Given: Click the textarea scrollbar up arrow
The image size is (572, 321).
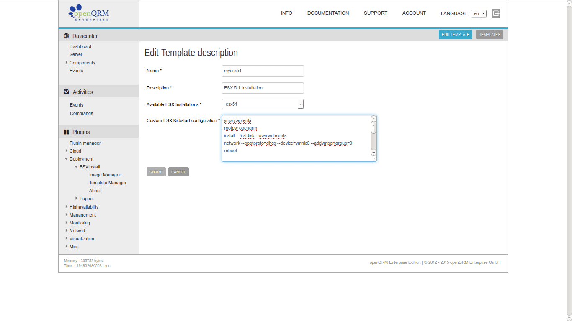Looking at the screenshot, I should (x=374, y=118).
